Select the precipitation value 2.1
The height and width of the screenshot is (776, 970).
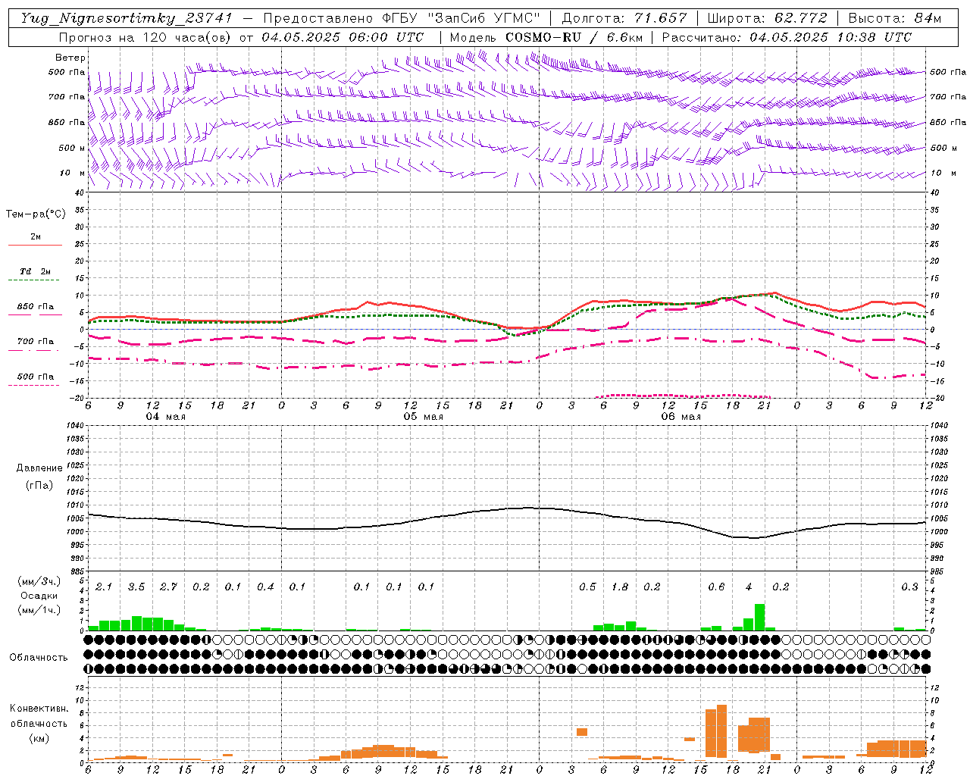pos(104,587)
